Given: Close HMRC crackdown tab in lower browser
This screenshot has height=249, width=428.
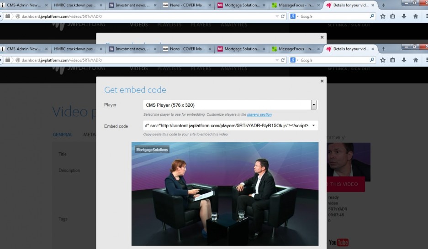Looking at the screenshot, I should [101, 49].
